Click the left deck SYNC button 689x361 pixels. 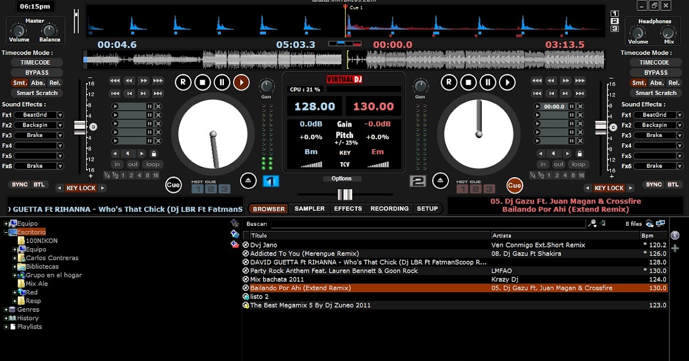[x=20, y=185]
